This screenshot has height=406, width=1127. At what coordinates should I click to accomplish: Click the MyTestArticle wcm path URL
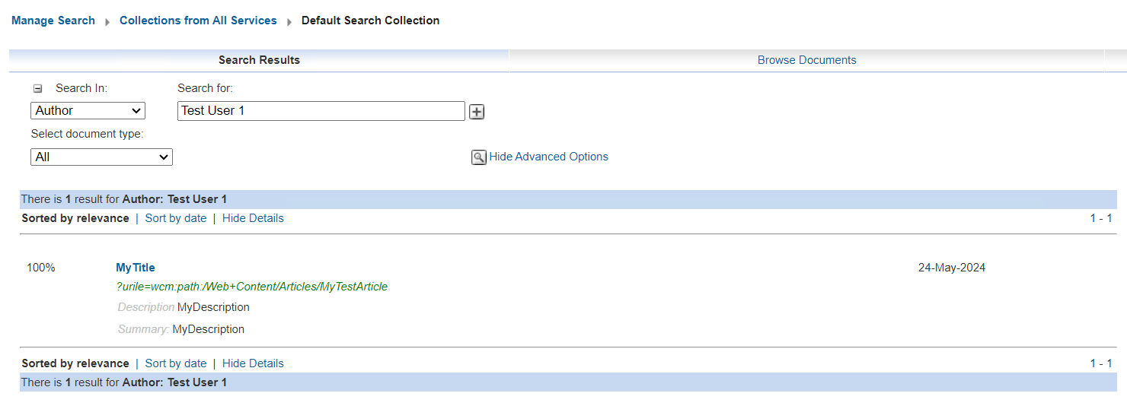(251, 287)
